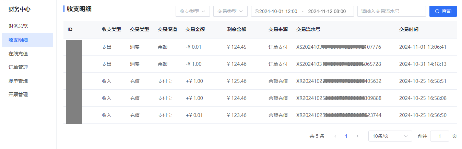Open 账单管理 section
462x149 pixels.
pyautogui.click(x=18, y=81)
